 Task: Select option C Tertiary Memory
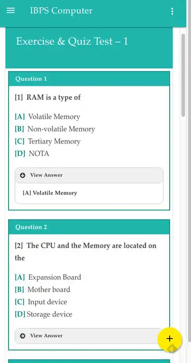(48, 141)
